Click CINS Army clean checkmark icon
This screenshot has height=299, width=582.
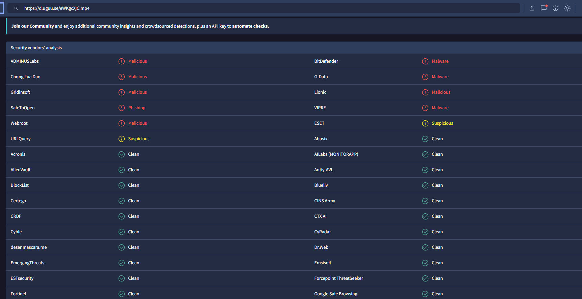[425, 201]
